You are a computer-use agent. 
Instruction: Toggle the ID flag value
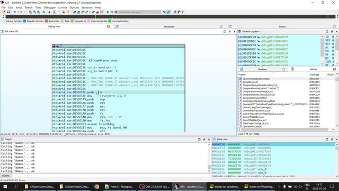(333, 37)
